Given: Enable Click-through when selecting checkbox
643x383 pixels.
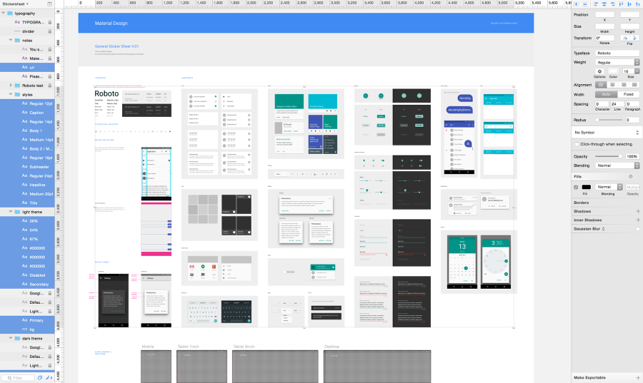Looking at the screenshot, I should [577, 145].
